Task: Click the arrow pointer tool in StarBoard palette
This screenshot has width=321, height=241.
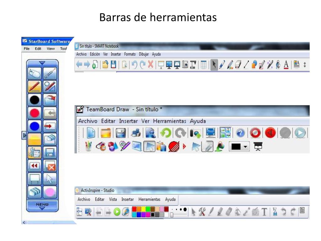Action: tap(50, 179)
